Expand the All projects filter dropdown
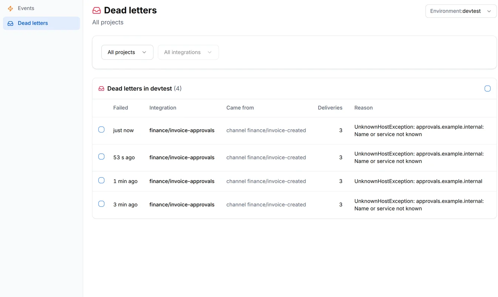This screenshot has height=297, width=498. click(x=127, y=52)
